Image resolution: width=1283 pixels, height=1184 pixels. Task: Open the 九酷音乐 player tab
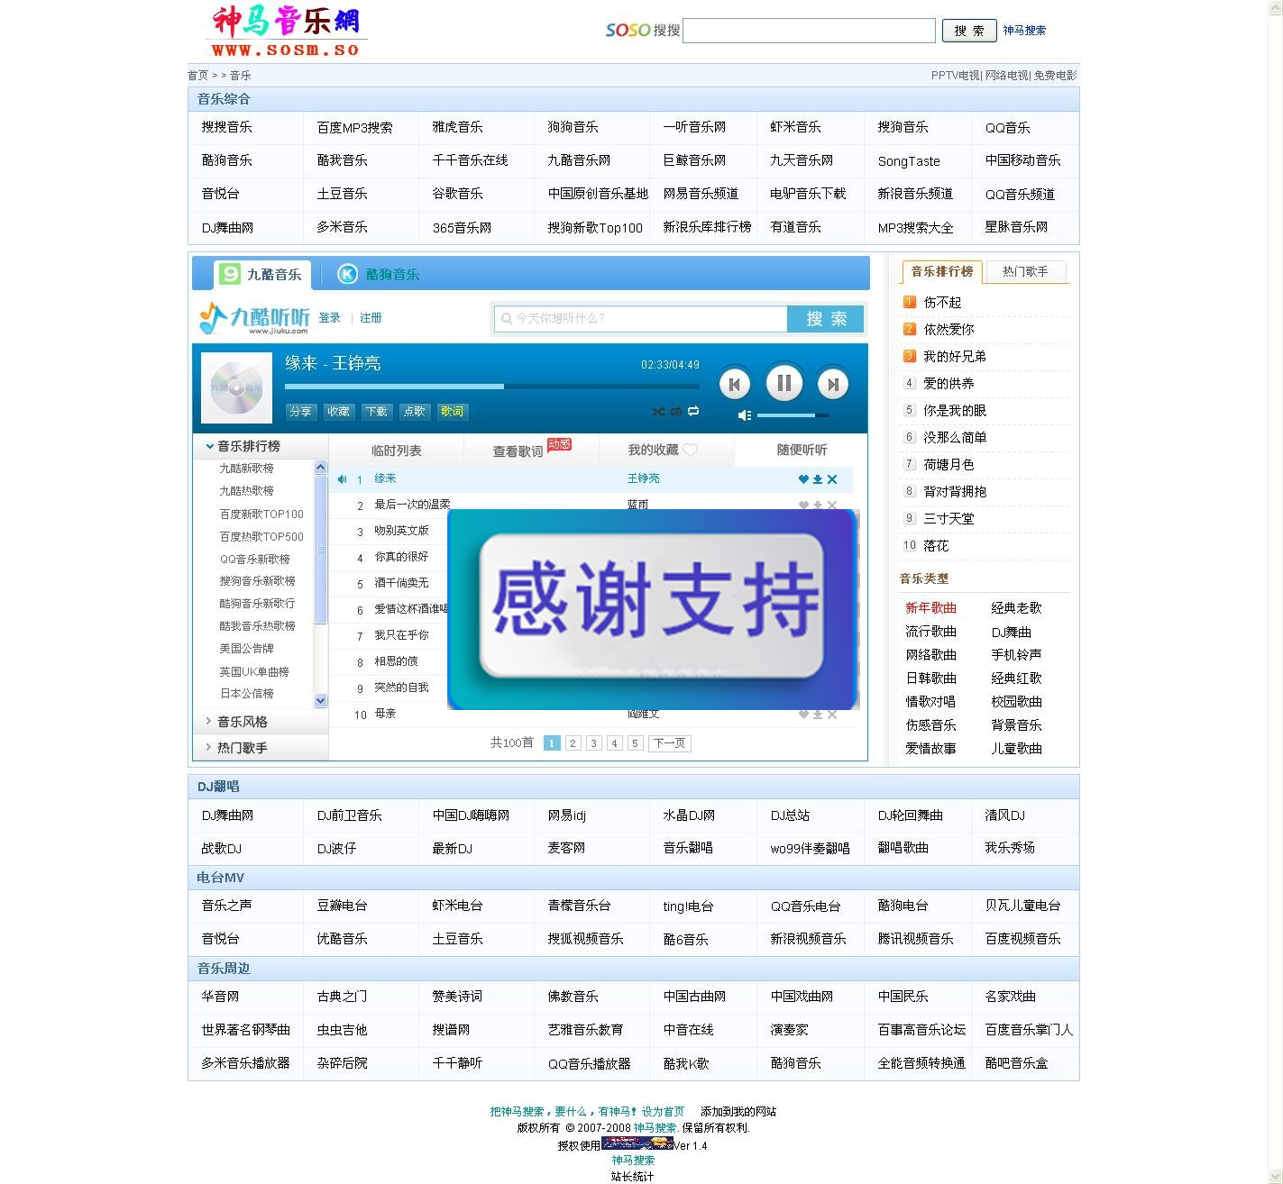click(x=262, y=275)
